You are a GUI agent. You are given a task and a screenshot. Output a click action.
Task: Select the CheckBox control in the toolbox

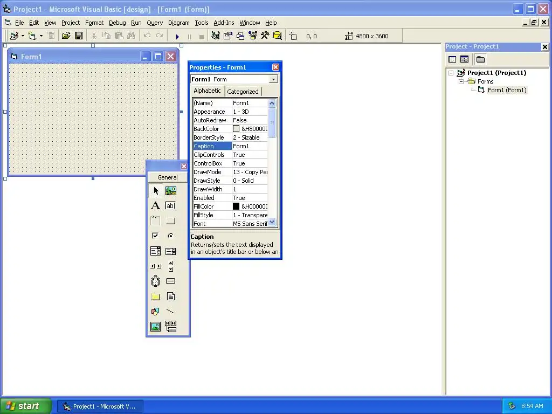tap(156, 236)
